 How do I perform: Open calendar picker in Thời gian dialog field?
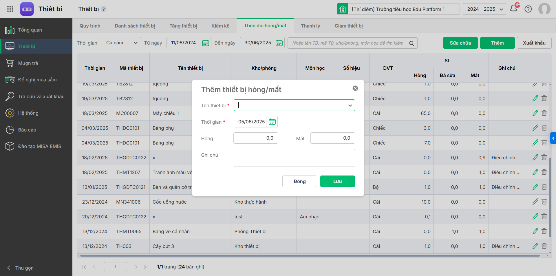272,122
